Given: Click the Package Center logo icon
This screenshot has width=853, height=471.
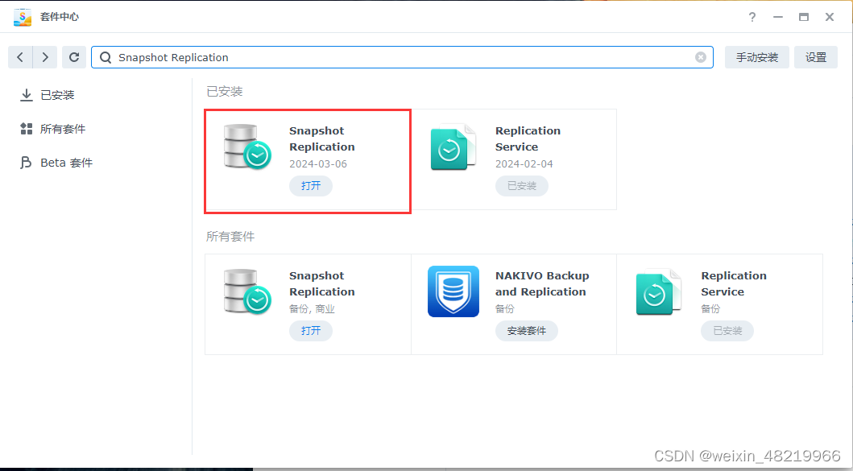Looking at the screenshot, I should coord(23,17).
